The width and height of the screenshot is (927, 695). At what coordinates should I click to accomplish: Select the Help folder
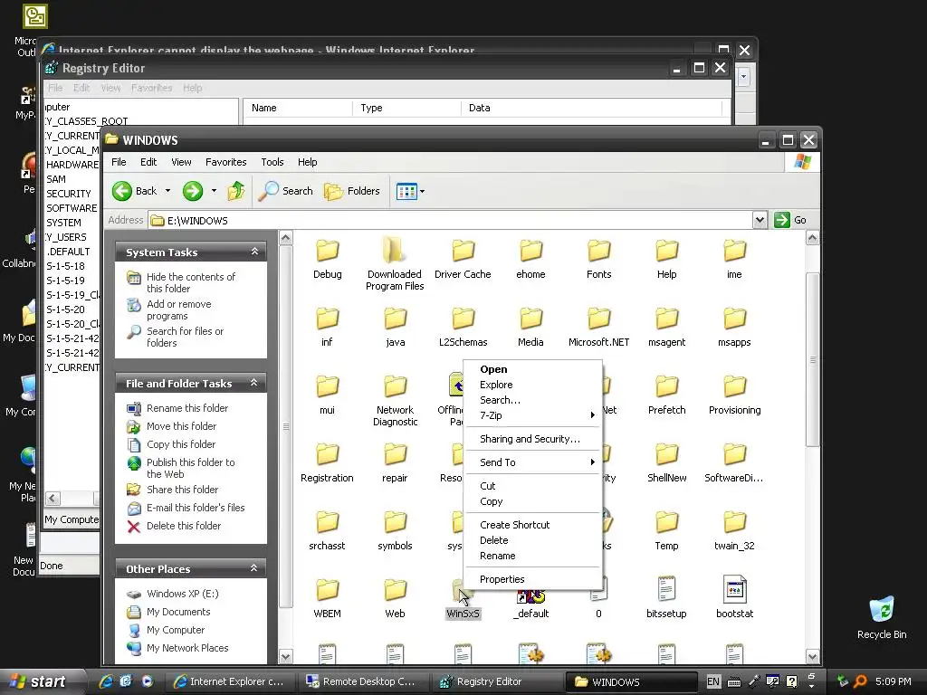666,260
